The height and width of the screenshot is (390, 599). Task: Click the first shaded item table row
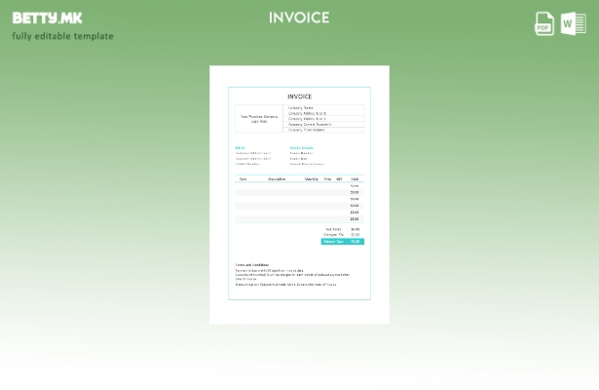click(x=292, y=192)
